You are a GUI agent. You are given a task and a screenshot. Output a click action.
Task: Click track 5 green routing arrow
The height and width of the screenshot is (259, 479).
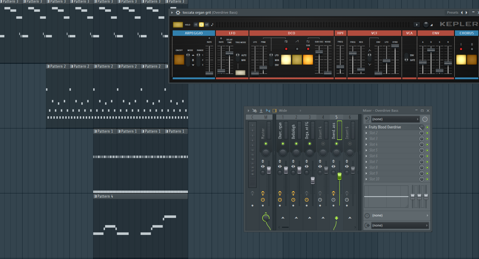pos(336,218)
